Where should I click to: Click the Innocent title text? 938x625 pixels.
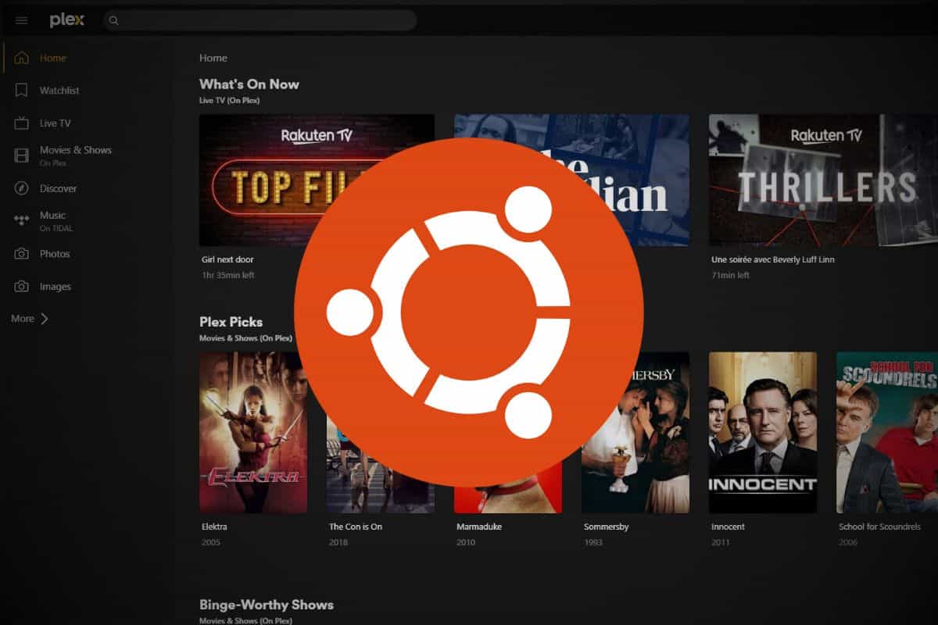(728, 527)
